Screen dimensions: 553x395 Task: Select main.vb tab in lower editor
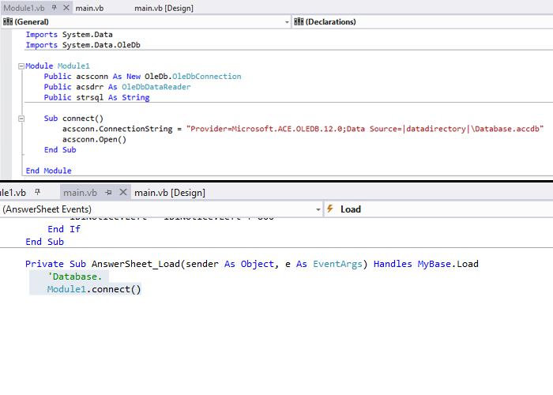click(80, 193)
